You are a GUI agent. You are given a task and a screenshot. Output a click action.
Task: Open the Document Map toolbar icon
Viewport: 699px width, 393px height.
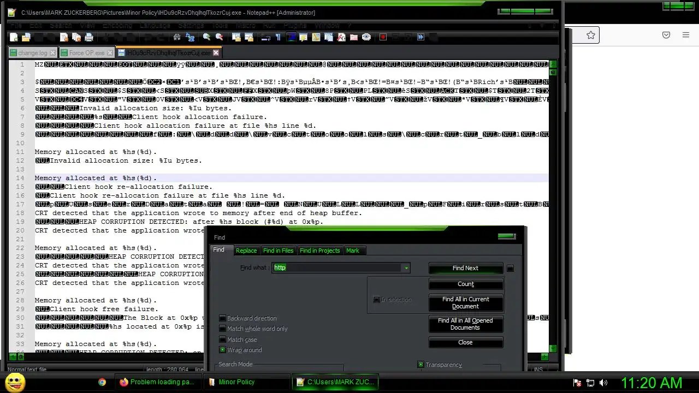tap(316, 37)
